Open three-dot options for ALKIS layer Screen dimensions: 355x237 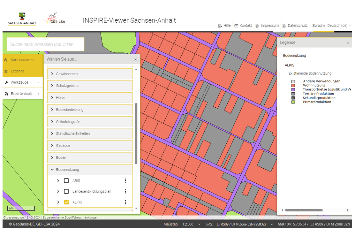[x=125, y=202]
